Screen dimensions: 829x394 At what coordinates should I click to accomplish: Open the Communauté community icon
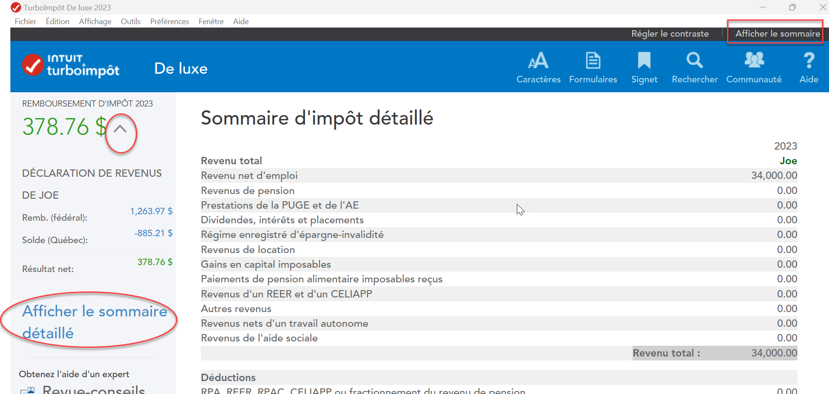(754, 60)
